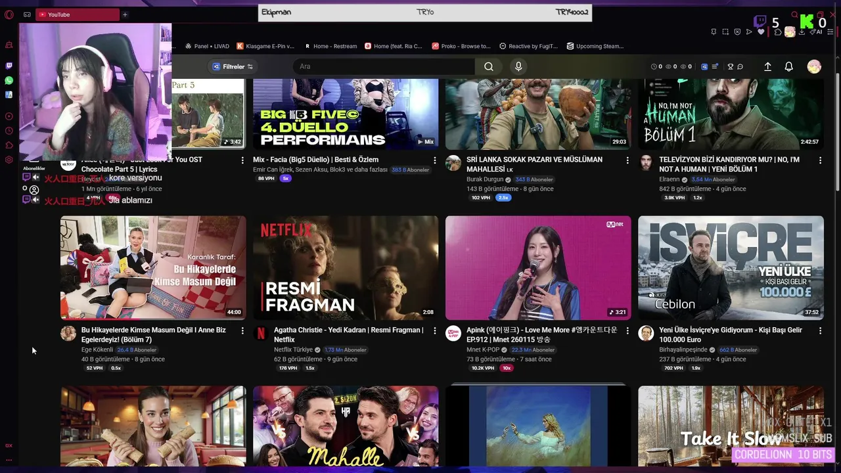Open the toolbar profile avatar
Screen dimensions: 841x473
click(790, 32)
